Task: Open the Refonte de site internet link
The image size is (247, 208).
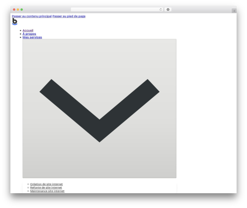Action: pos(46,187)
